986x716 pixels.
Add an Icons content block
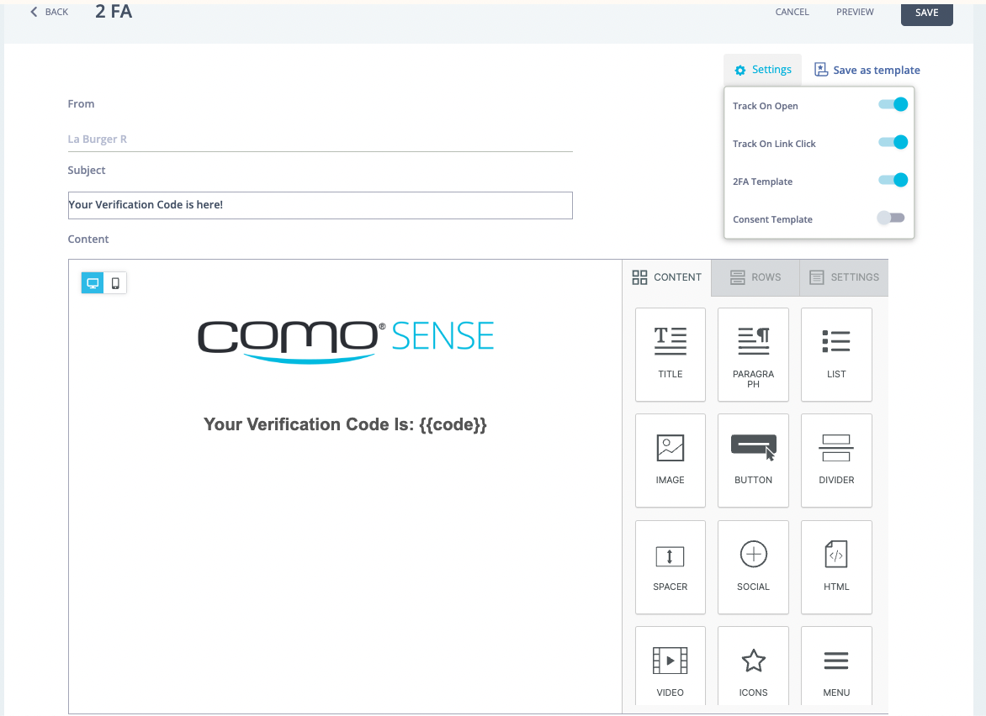753,666
